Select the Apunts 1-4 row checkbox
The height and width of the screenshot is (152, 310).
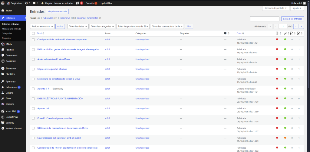[33, 109]
